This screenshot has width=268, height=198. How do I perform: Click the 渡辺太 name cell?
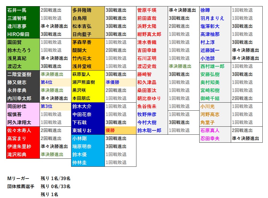tap(23, 66)
